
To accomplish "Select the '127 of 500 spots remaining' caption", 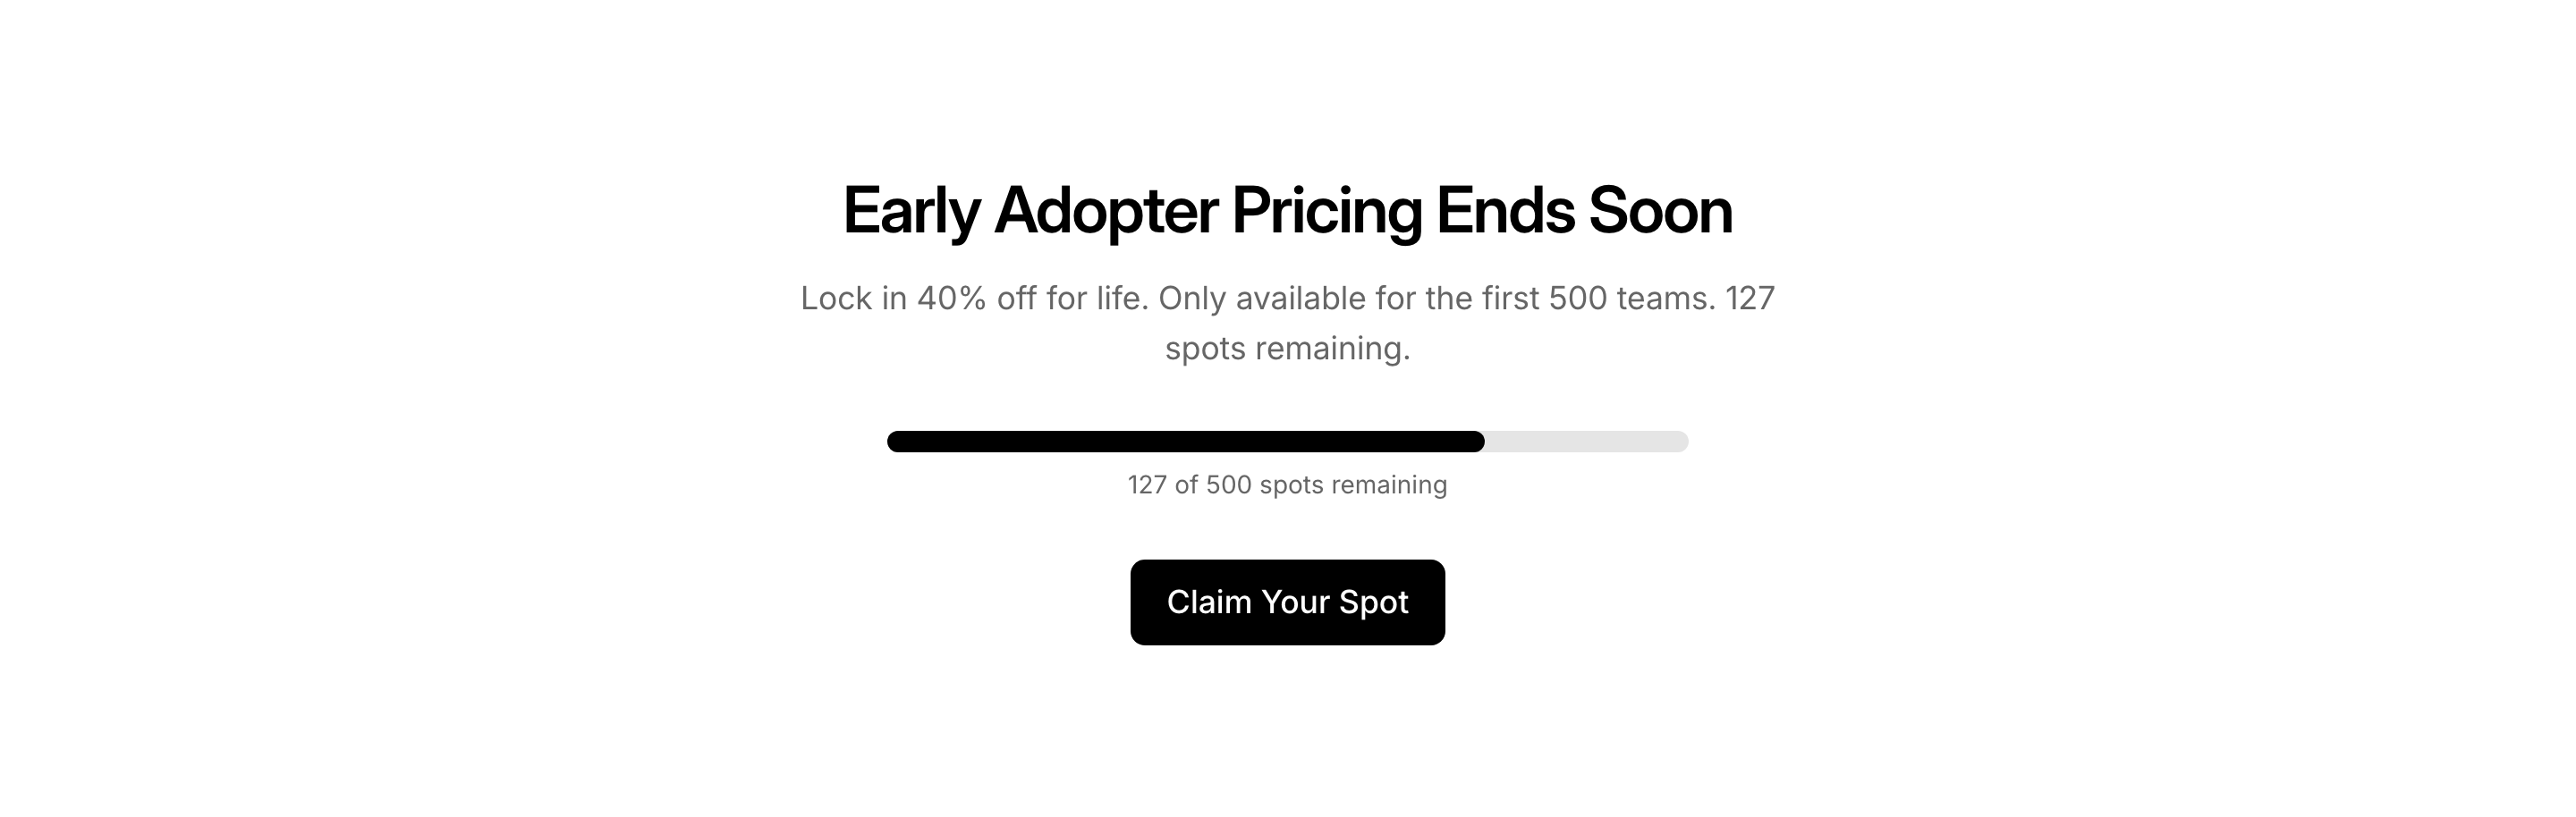I will pyautogui.click(x=1287, y=484).
